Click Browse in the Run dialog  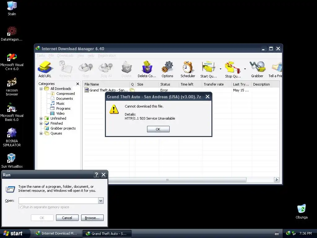click(x=92, y=218)
